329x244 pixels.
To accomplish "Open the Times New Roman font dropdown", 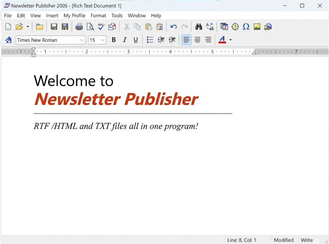I will click(x=81, y=40).
